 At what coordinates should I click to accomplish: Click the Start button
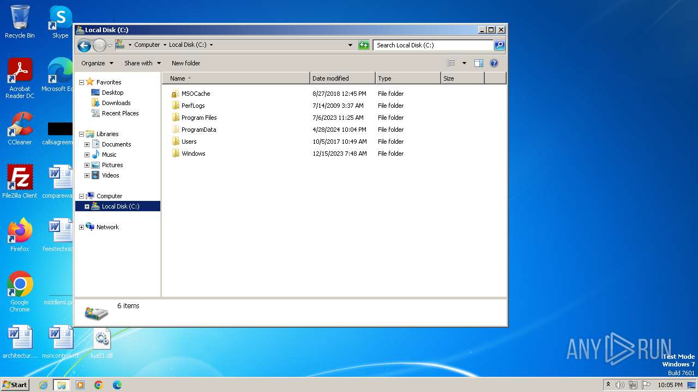pos(15,385)
